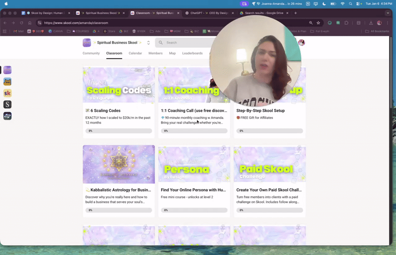Click the browser address bar URL

click(76, 23)
